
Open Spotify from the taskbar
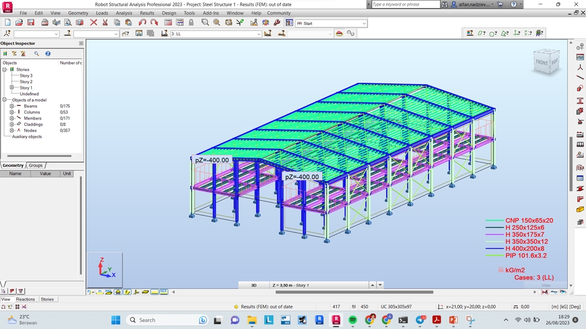point(352,320)
